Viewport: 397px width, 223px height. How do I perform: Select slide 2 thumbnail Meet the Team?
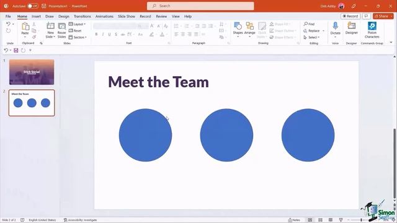pos(32,103)
